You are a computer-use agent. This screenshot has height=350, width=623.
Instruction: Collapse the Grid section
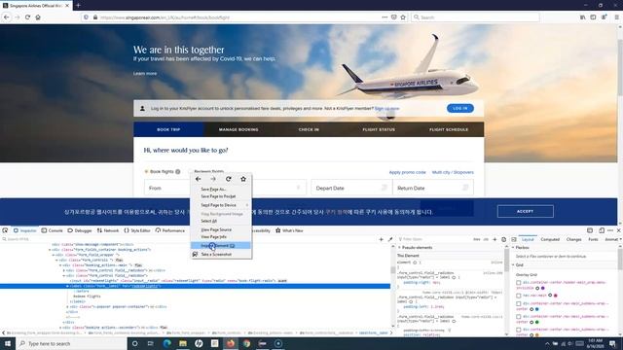pyautogui.click(x=513, y=265)
